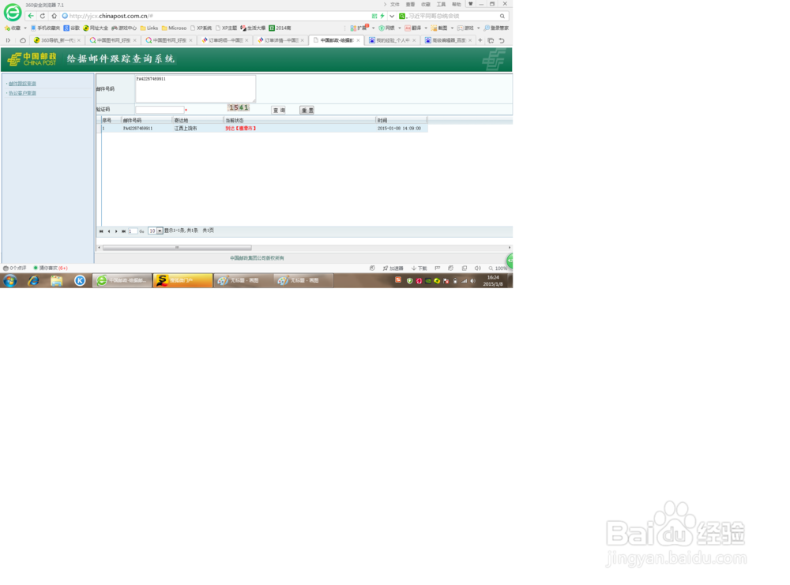Click the volume icon in system tray
This screenshot has width=790, height=585.
pos(472,281)
